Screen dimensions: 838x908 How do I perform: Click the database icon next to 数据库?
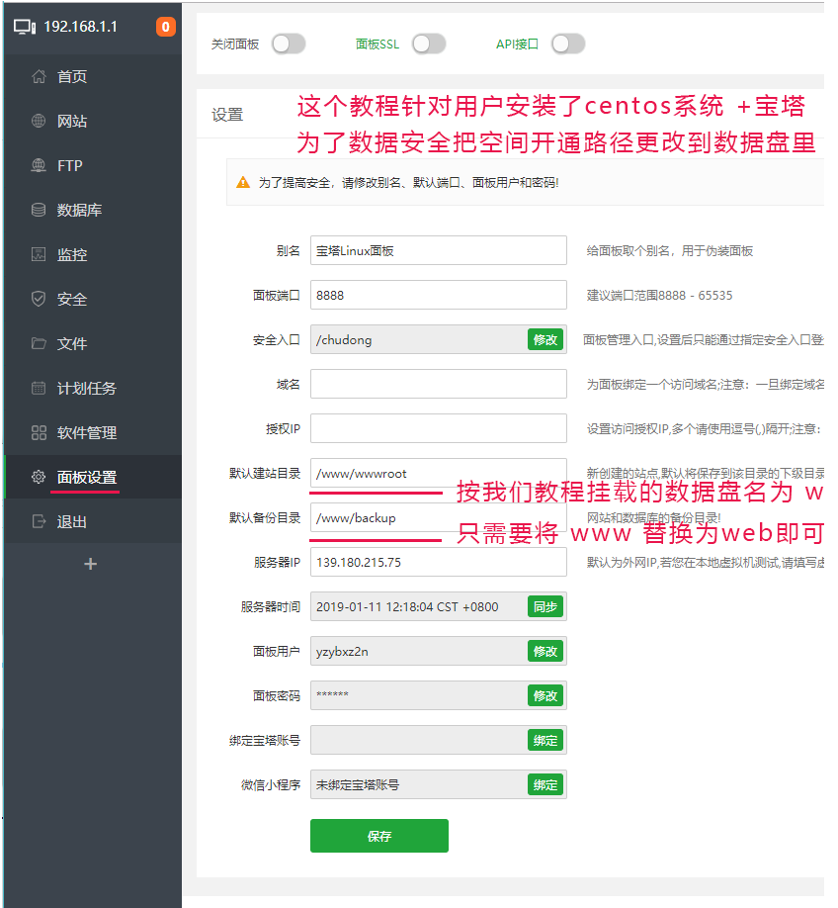39,210
